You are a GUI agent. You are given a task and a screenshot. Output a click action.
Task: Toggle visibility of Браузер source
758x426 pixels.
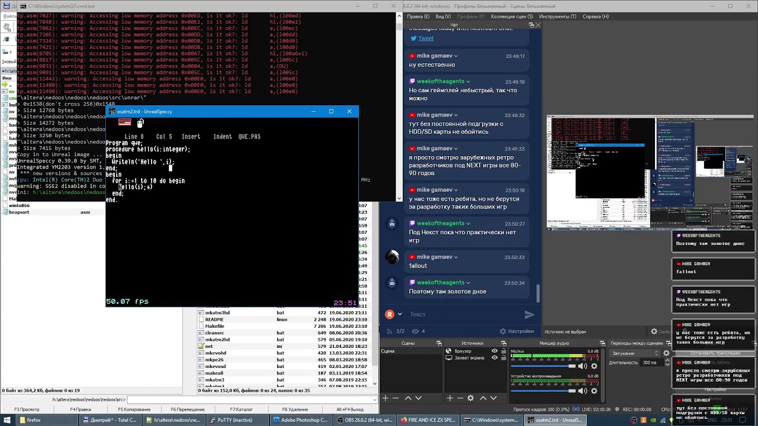point(494,351)
